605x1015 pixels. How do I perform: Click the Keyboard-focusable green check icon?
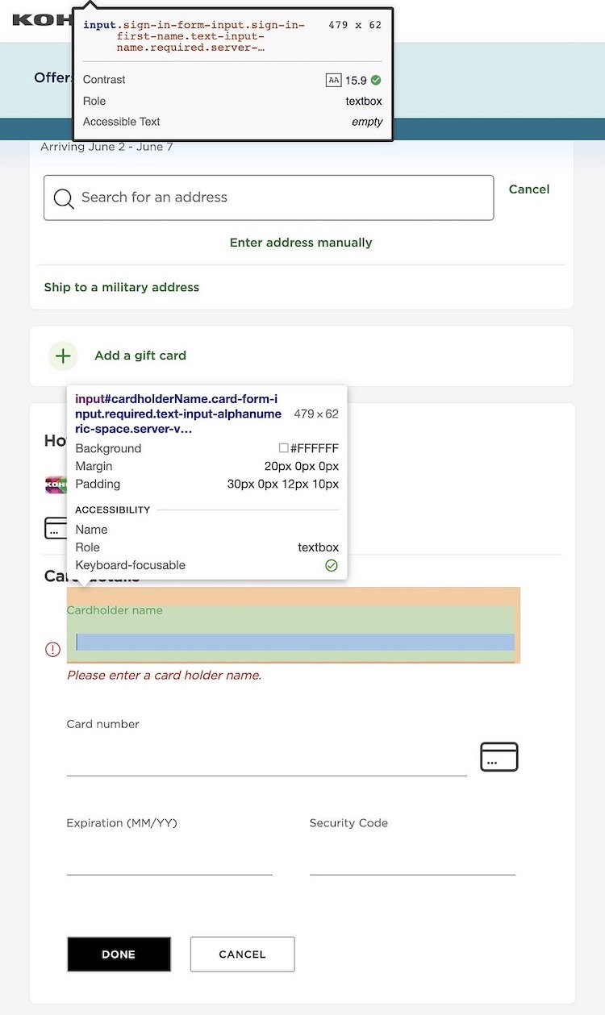click(331, 566)
